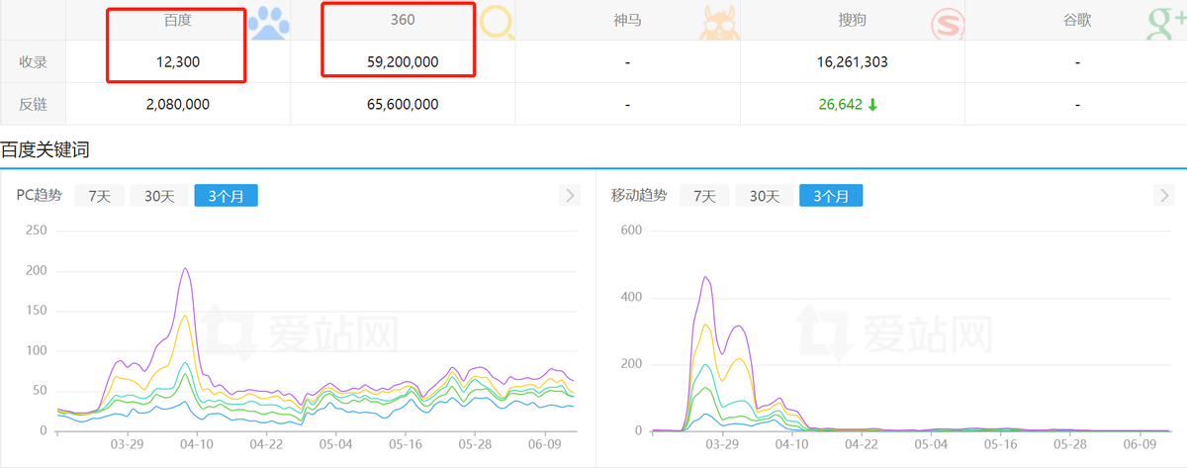Click the 收录 row label
1187x468 pixels.
[34, 62]
